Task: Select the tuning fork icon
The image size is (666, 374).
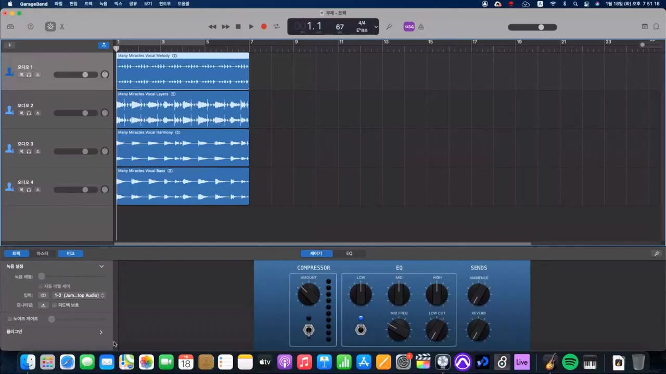Action: tap(389, 26)
